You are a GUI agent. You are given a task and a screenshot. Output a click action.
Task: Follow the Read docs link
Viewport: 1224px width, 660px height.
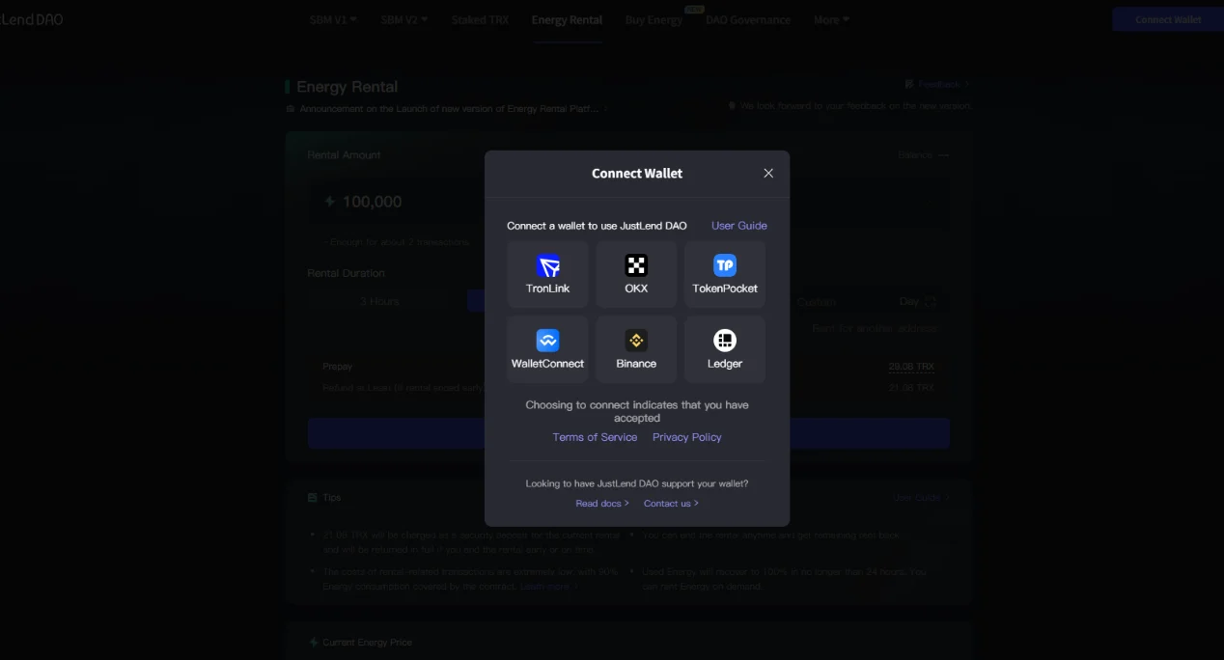coord(602,504)
